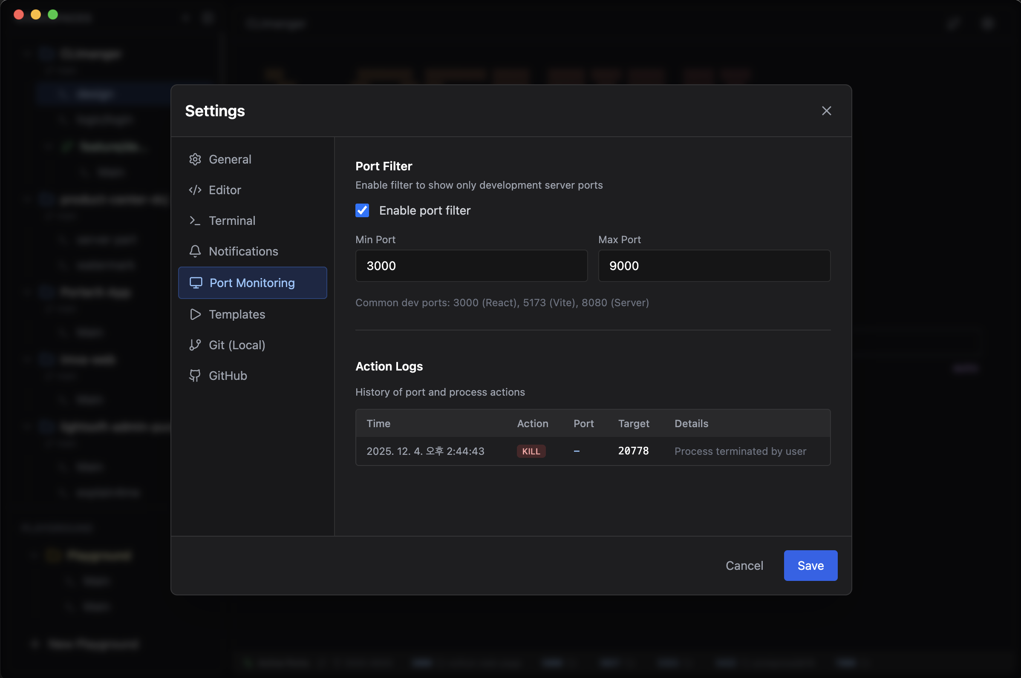1021x678 pixels.
Task: Click the Git branch icon
Action: pos(195,345)
